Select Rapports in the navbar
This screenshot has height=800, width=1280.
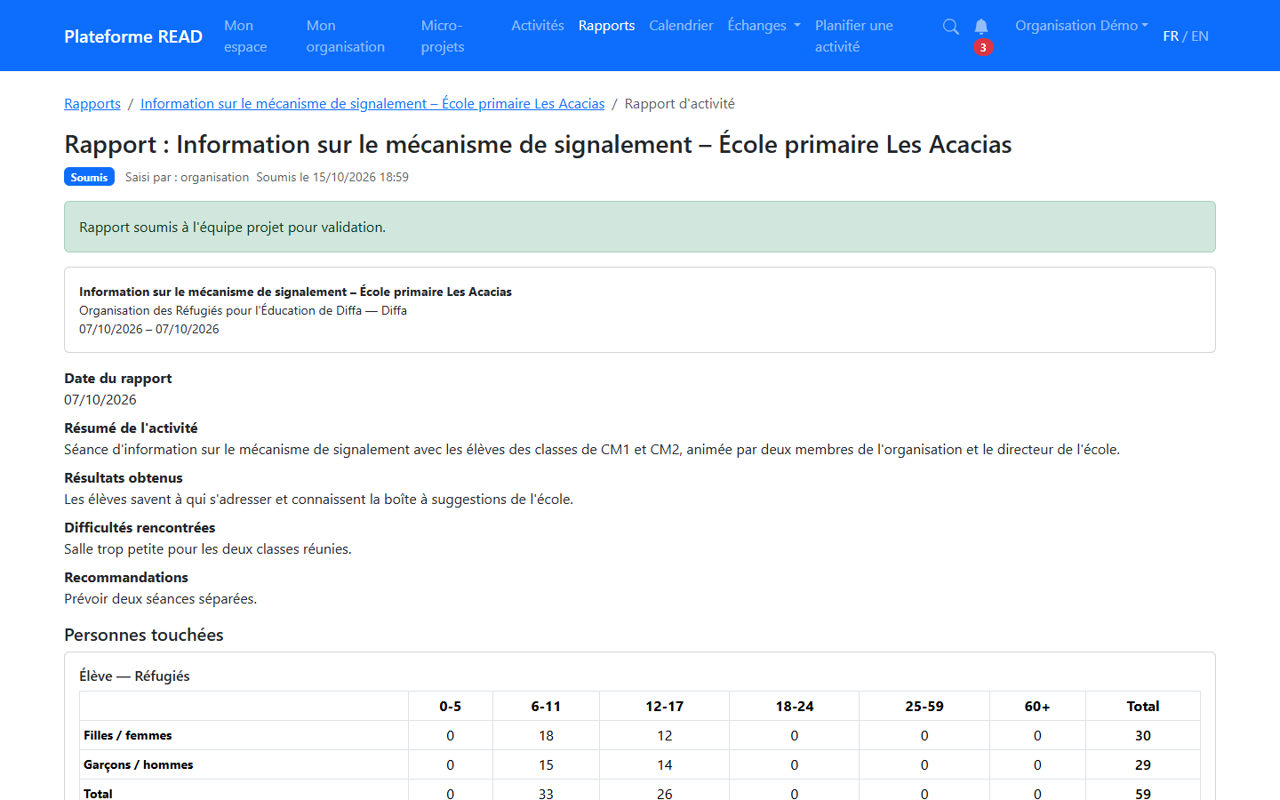[x=606, y=26]
